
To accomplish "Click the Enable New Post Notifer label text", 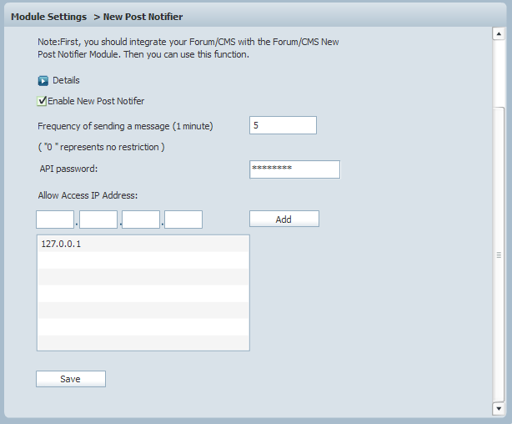I will pyautogui.click(x=96, y=101).
